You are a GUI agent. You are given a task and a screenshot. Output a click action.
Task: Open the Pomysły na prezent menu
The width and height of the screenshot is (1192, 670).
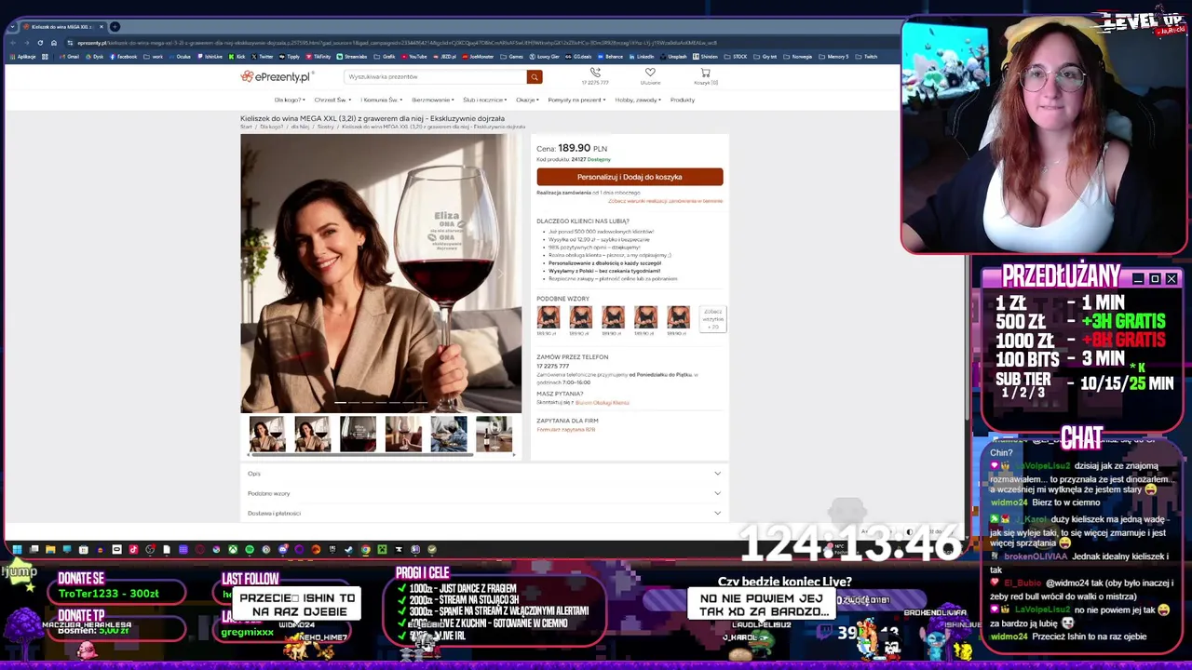click(576, 100)
